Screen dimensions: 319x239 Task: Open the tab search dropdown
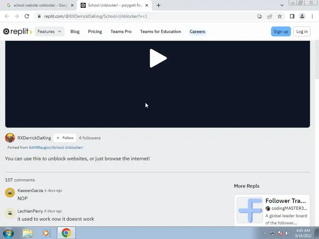click(282, 5)
